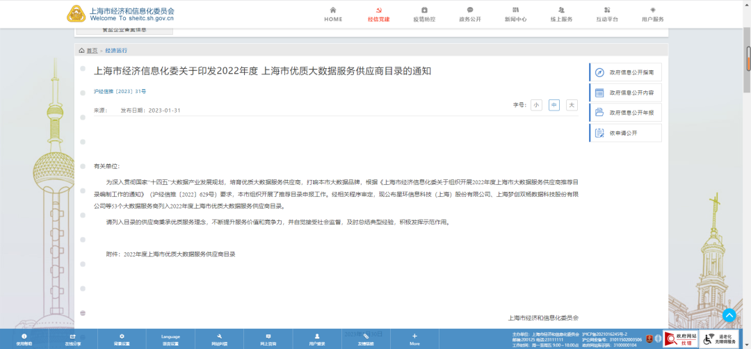Set font size to 小
Viewport: 751px width, 349px height.
pos(536,105)
